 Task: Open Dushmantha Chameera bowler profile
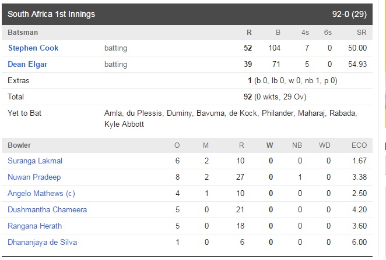click(47, 209)
